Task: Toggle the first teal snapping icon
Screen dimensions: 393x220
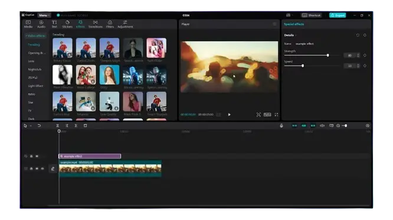Action: [294, 126]
